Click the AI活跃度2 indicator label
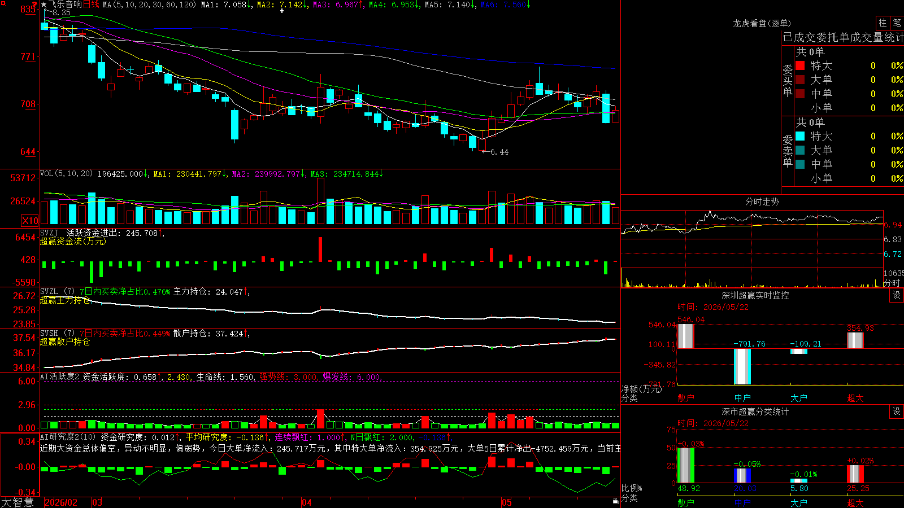904x508 pixels. point(60,376)
